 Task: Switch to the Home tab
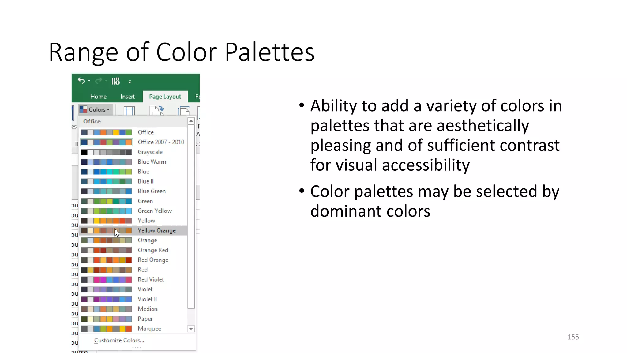[98, 97]
